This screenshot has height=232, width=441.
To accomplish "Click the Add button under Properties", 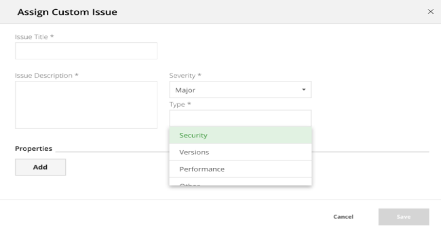I will pyautogui.click(x=40, y=167).
